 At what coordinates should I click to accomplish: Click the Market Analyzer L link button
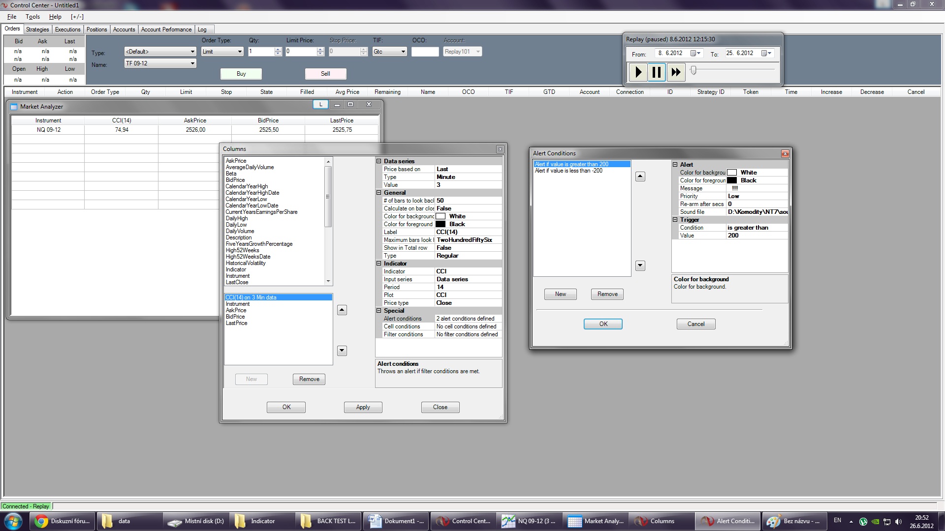(x=320, y=104)
